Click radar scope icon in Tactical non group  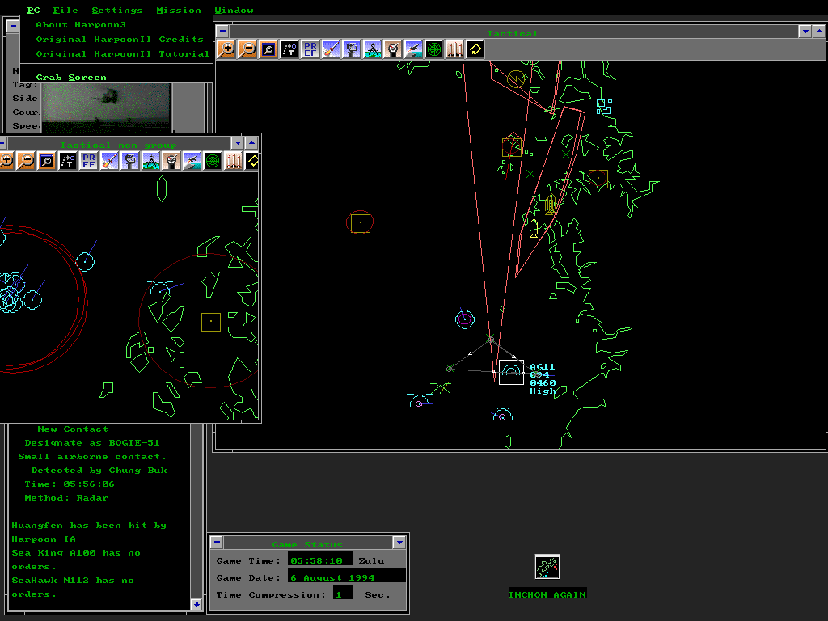pos(213,161)
